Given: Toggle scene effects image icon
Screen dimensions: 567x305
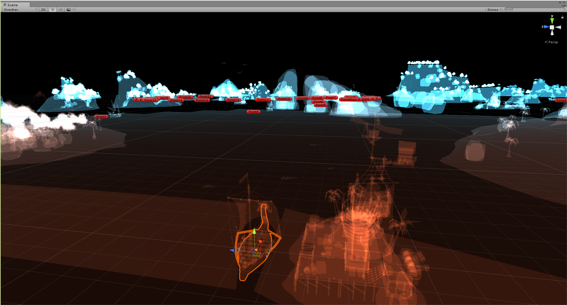Looking at the screenshot, I should 69,9.
